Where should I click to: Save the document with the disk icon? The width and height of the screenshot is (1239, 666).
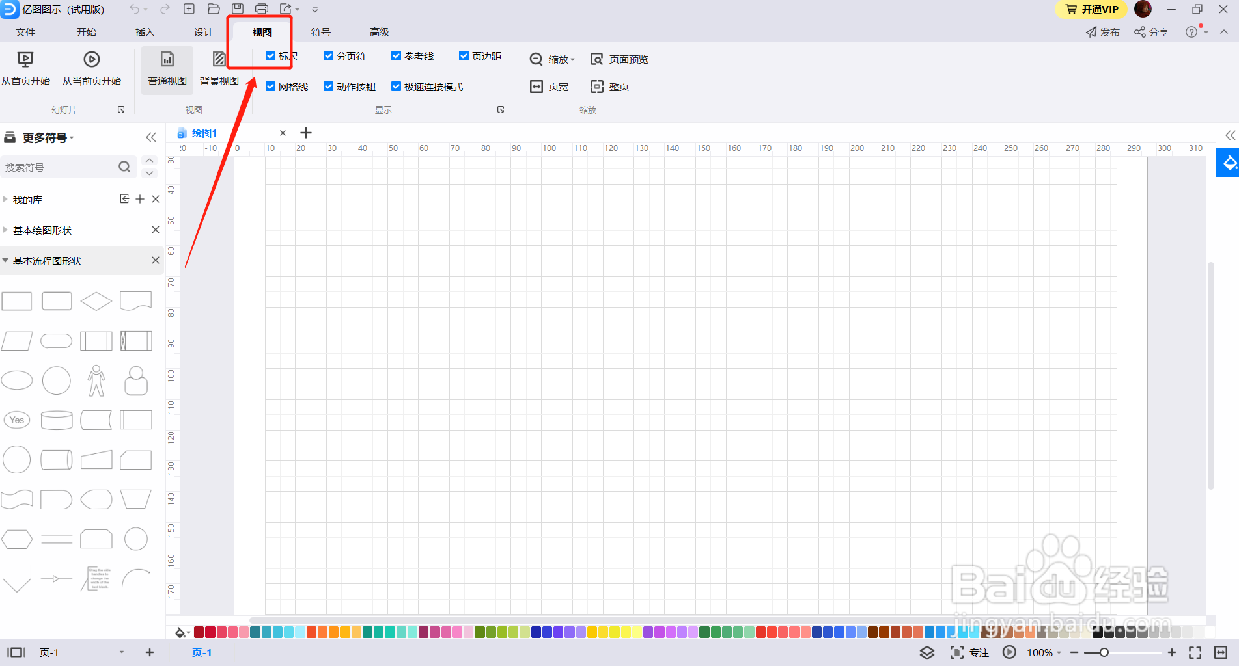(238, 9)
